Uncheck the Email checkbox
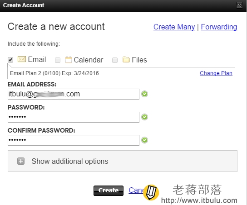Screen dimensions: 247x205 pos(10,60)
